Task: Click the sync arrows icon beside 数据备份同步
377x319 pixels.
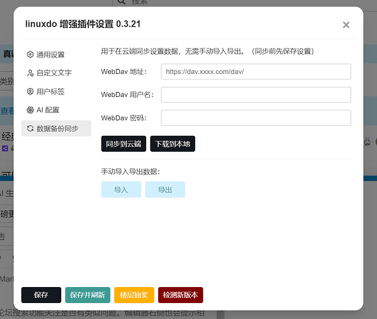Action: (30, 128)
